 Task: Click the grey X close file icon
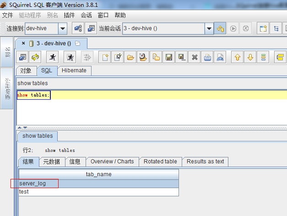tap(195, 57)
